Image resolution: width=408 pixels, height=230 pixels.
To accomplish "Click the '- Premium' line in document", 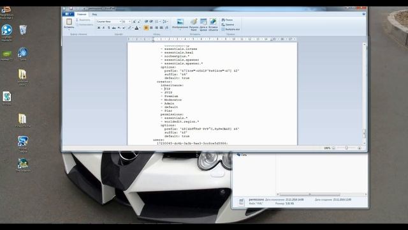I will (170, 96).
